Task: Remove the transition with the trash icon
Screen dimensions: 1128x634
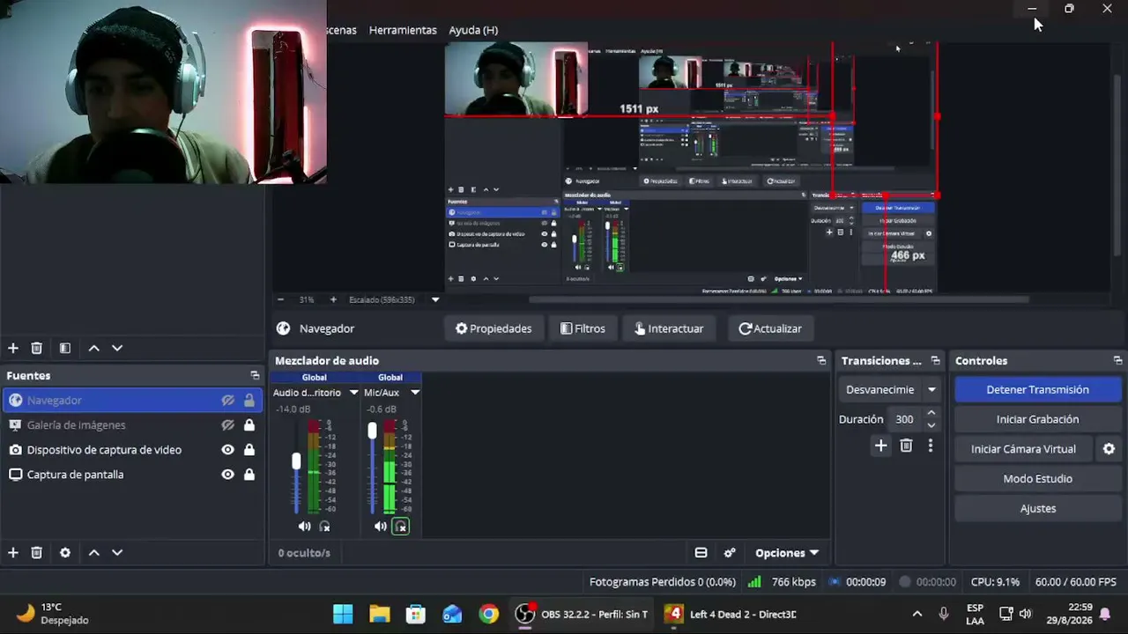Action: (906, 446)
